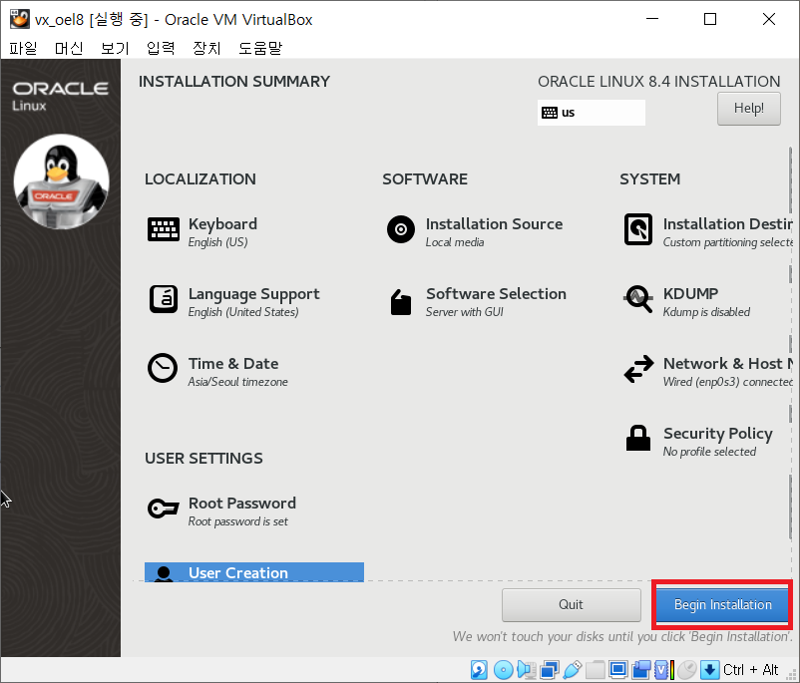Screen dimensions: 800x683
Task: Click the CPU virtualization status icon
Action: pyautogui.click(x=664, y=669)
